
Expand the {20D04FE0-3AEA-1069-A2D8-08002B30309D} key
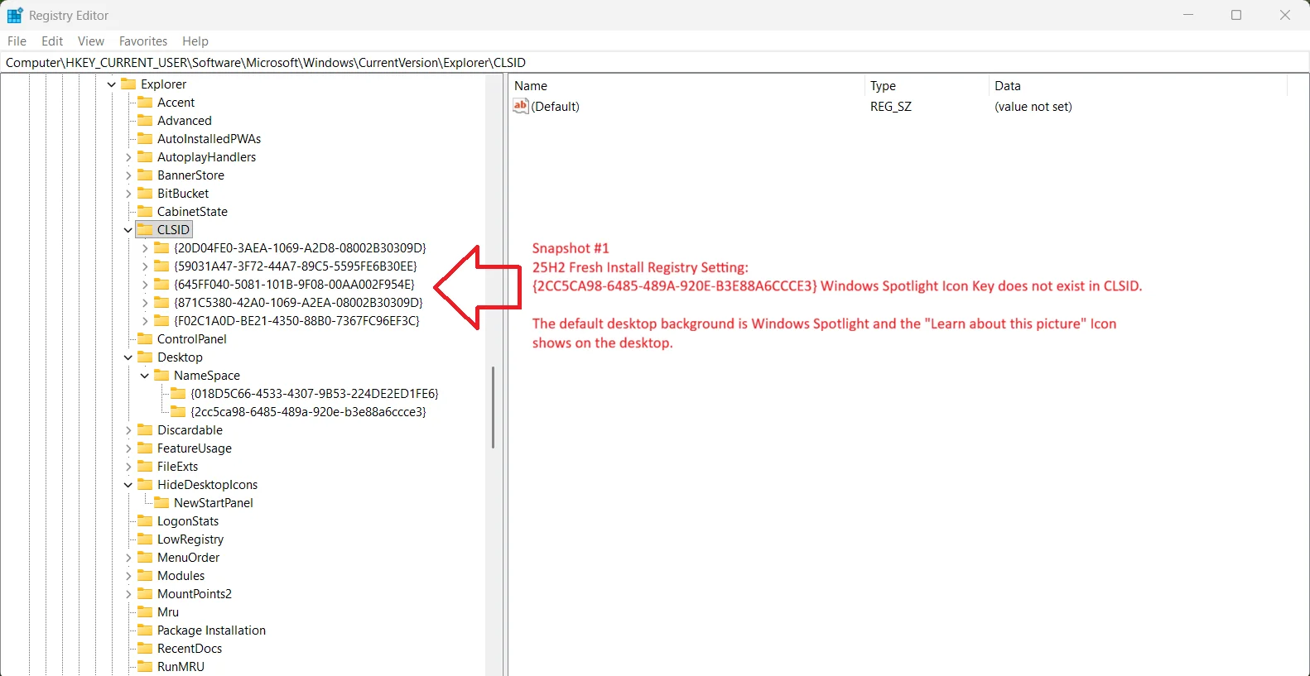click(145, 248)
